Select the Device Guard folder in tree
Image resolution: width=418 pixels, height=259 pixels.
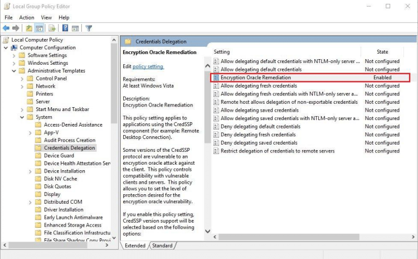[59, 156]
